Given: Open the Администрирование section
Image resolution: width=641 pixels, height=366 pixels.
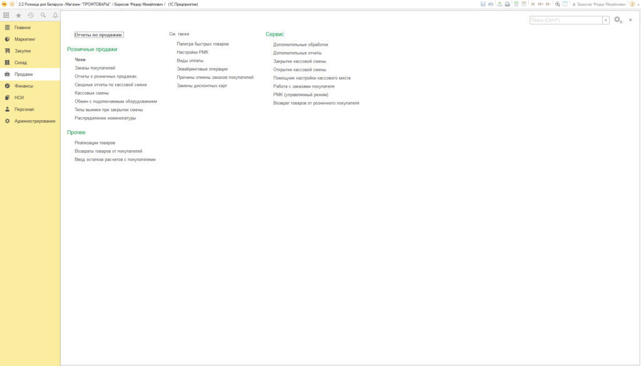Looking at the screenshot, I should (x=30, y=121).
